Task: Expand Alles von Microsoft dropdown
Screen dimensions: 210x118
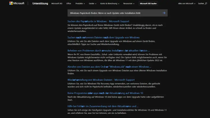Action: click(x=187, y=3)
